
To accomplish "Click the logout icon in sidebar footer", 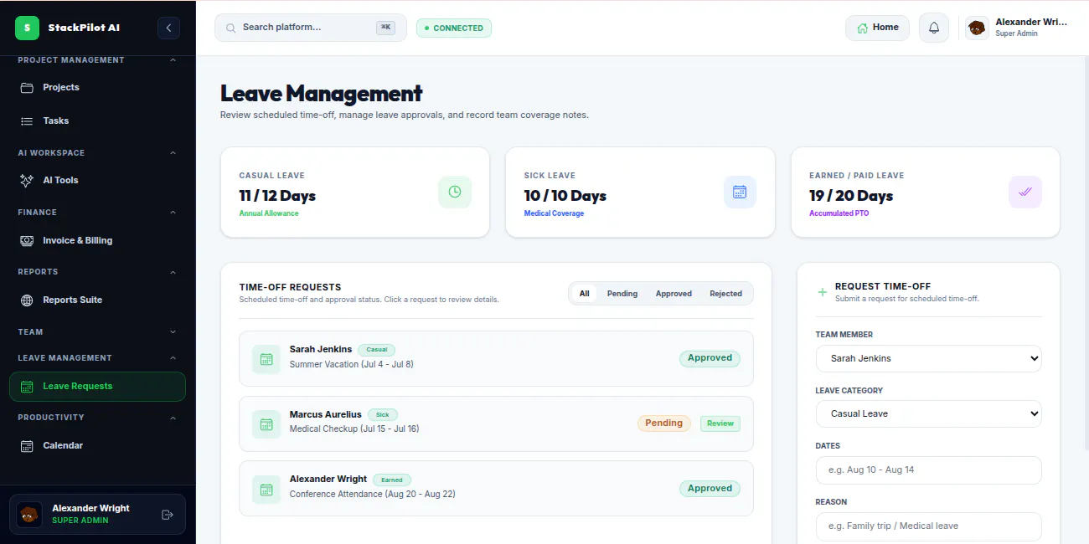I will (167, 515).
